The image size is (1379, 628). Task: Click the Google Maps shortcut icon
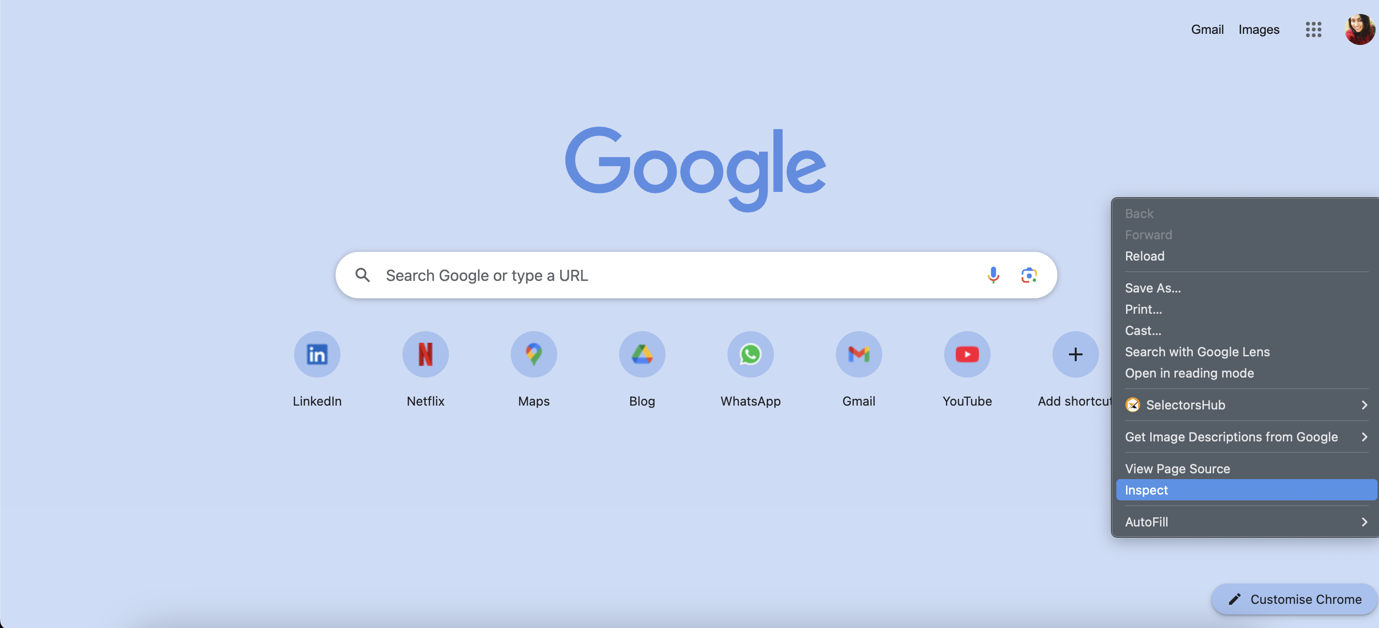pyautogui.click(x=534, y=354)
